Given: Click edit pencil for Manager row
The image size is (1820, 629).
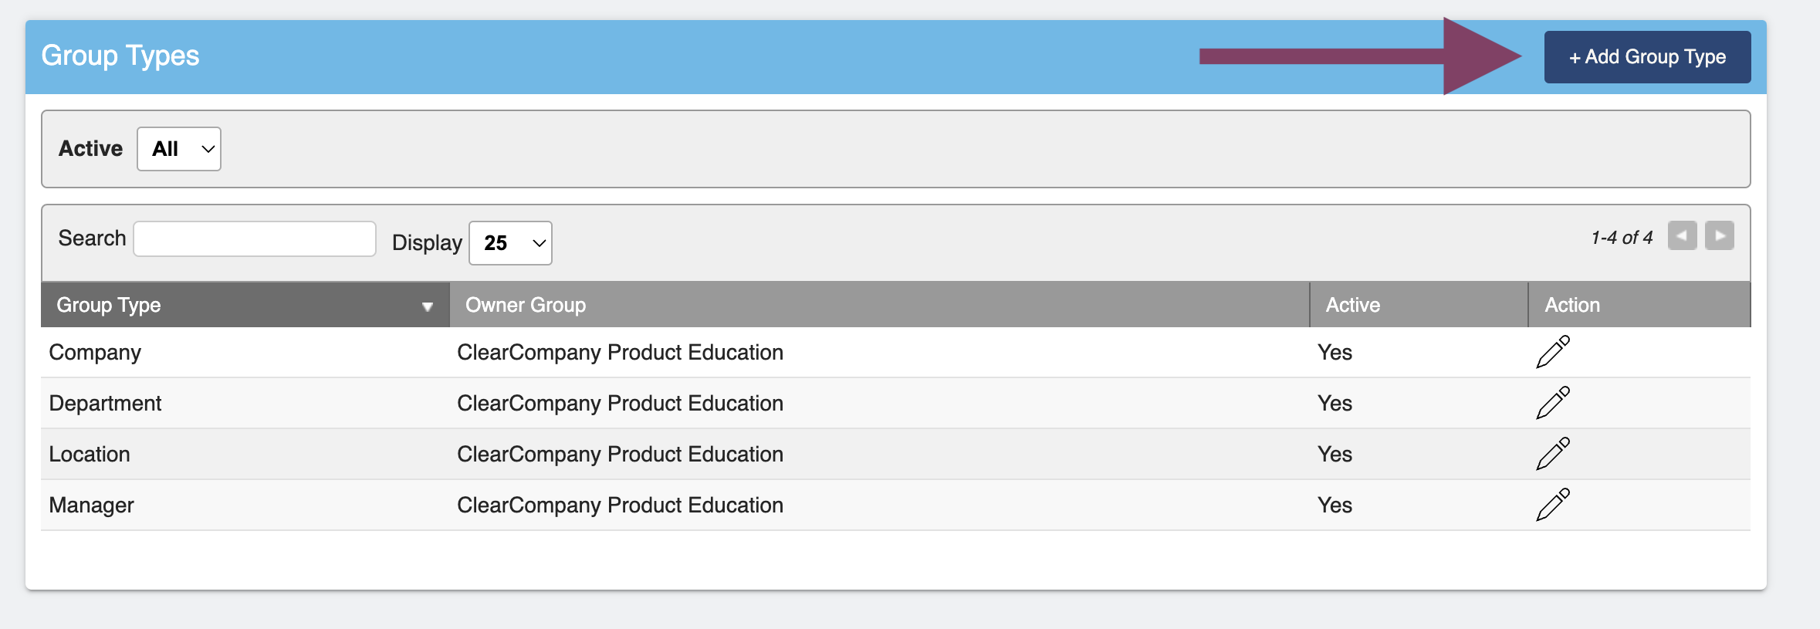Looking at the screenshot, I should click(x=1552, y=505).
